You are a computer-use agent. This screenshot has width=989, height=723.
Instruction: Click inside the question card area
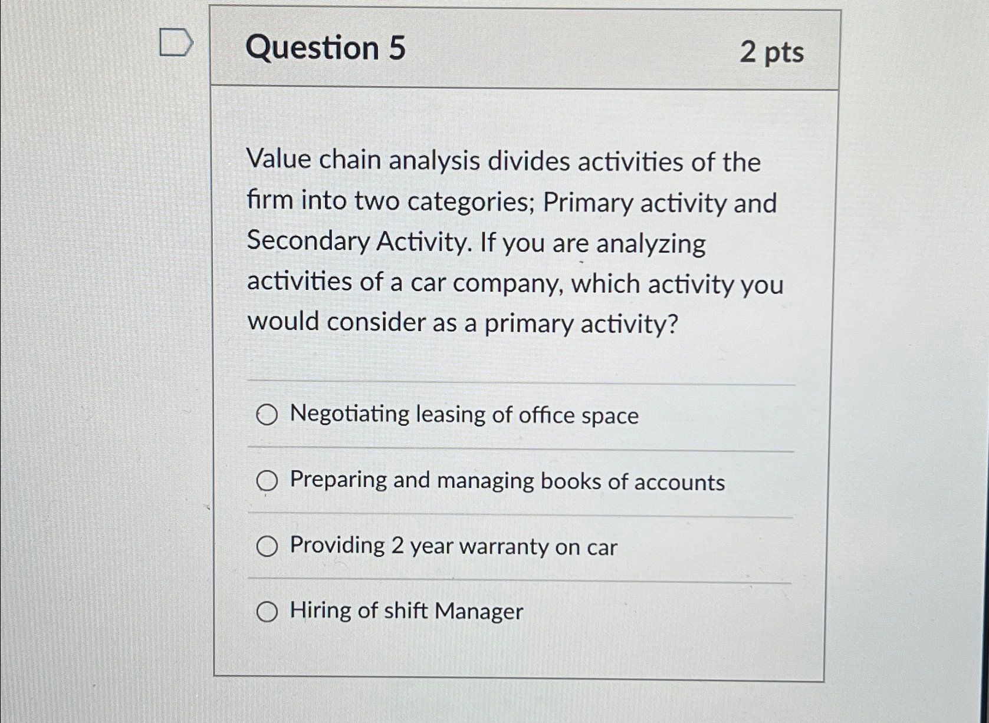click(x=525, y=354)
